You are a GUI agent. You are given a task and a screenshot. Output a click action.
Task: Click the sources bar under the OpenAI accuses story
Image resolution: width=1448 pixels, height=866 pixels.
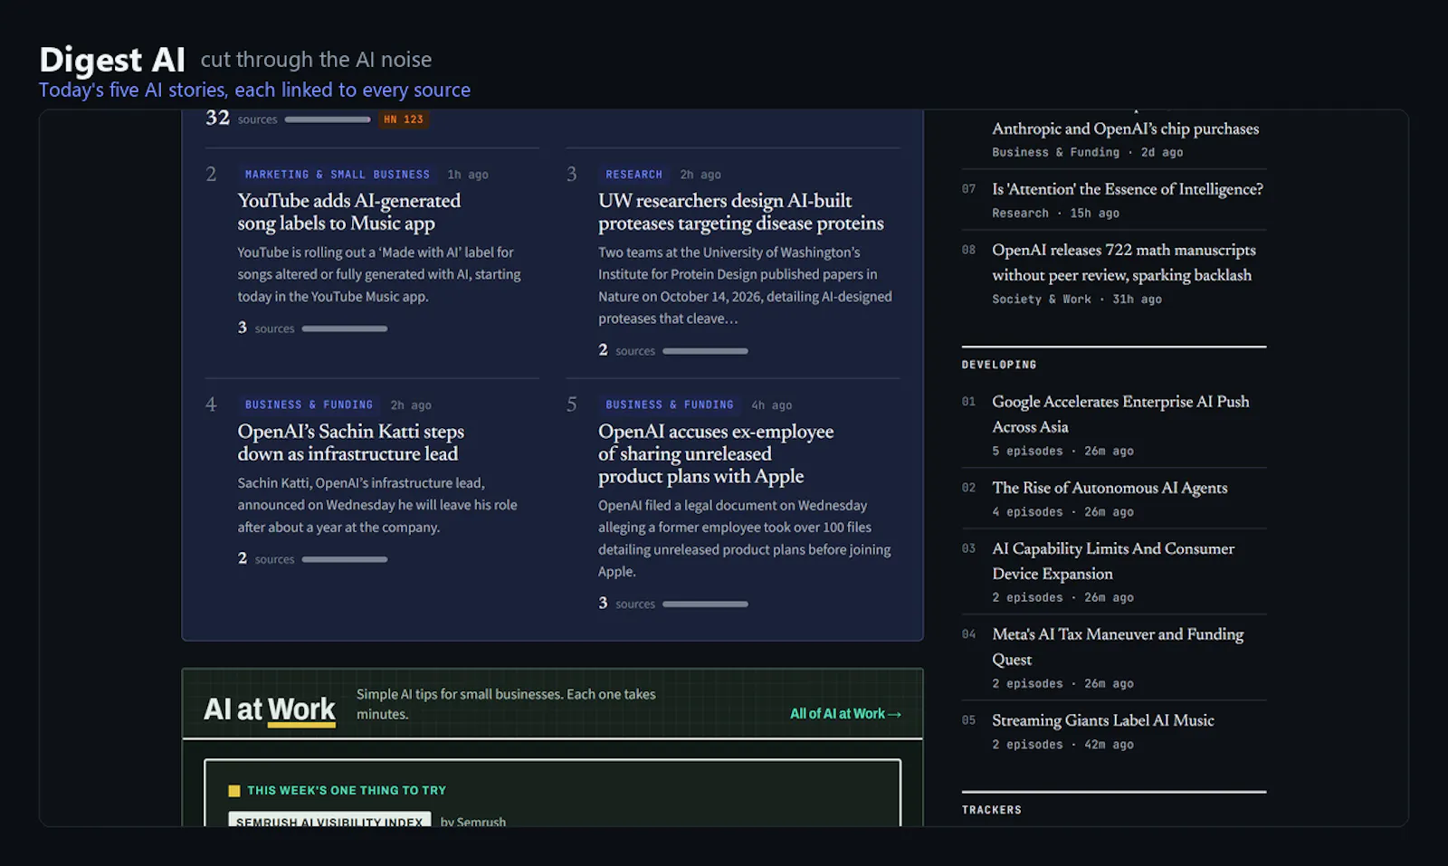point(705,604)
